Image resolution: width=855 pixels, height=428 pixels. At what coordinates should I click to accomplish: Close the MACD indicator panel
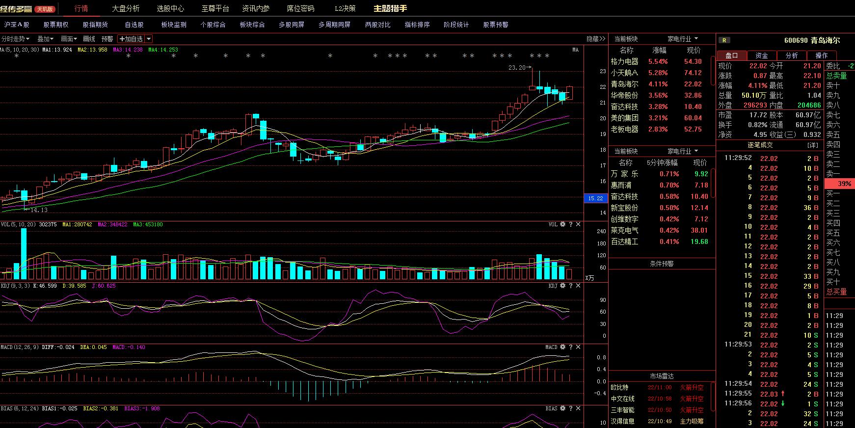[x=578, y=347]
